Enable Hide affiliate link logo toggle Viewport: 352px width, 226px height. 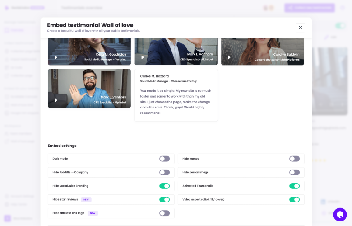pos(165,213)
